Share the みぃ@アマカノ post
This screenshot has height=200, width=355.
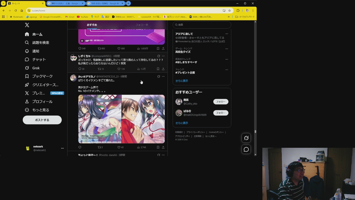click(163, 147)
